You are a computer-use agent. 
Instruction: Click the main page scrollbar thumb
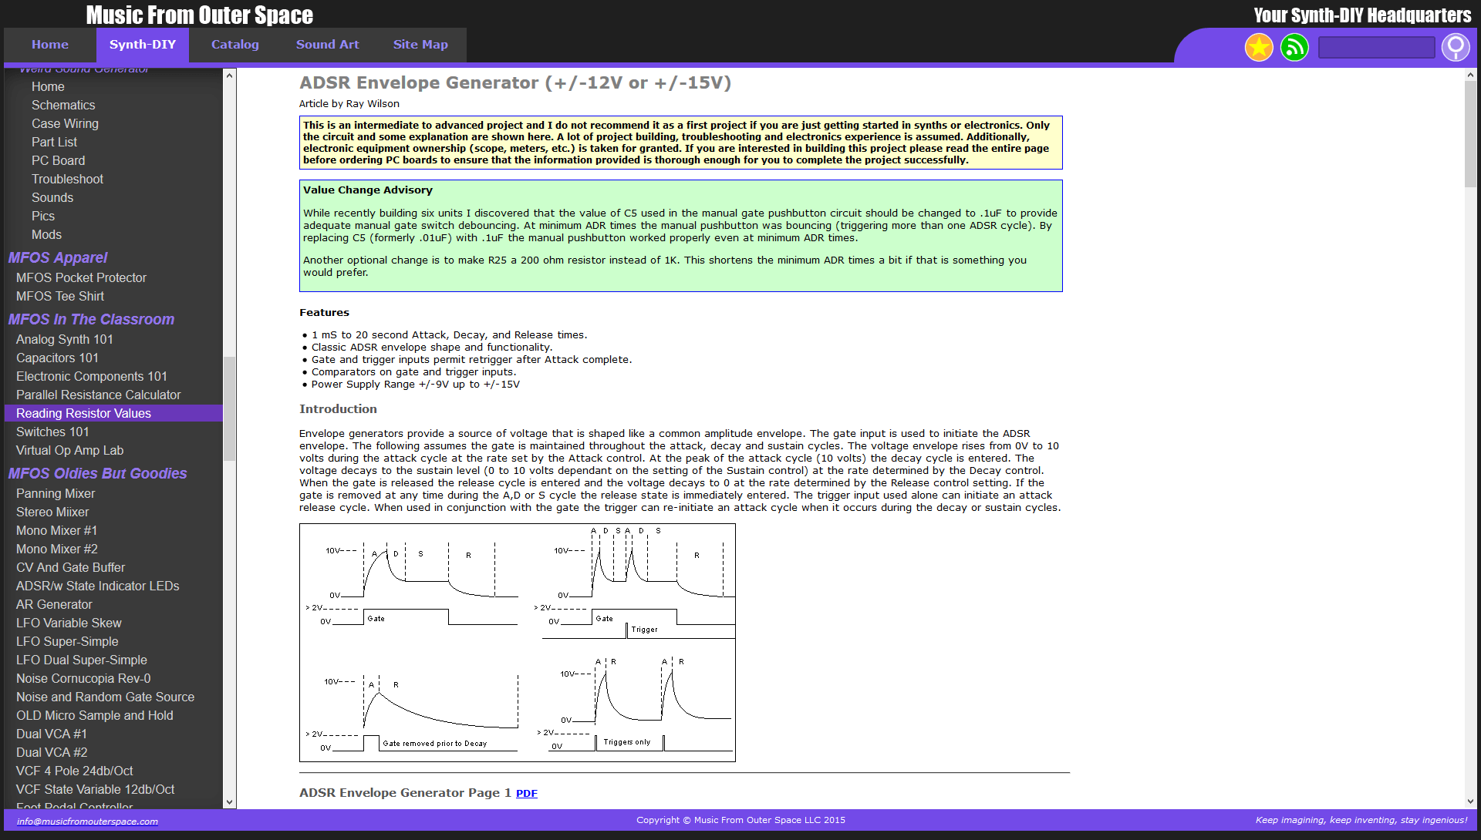1470,134
